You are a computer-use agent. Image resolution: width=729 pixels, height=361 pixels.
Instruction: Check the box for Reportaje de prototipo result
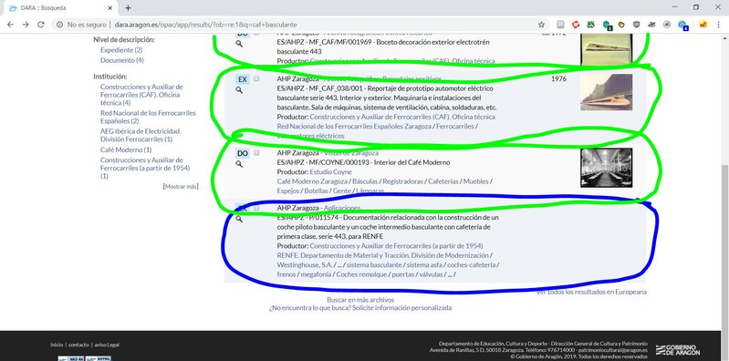[256, 79]
